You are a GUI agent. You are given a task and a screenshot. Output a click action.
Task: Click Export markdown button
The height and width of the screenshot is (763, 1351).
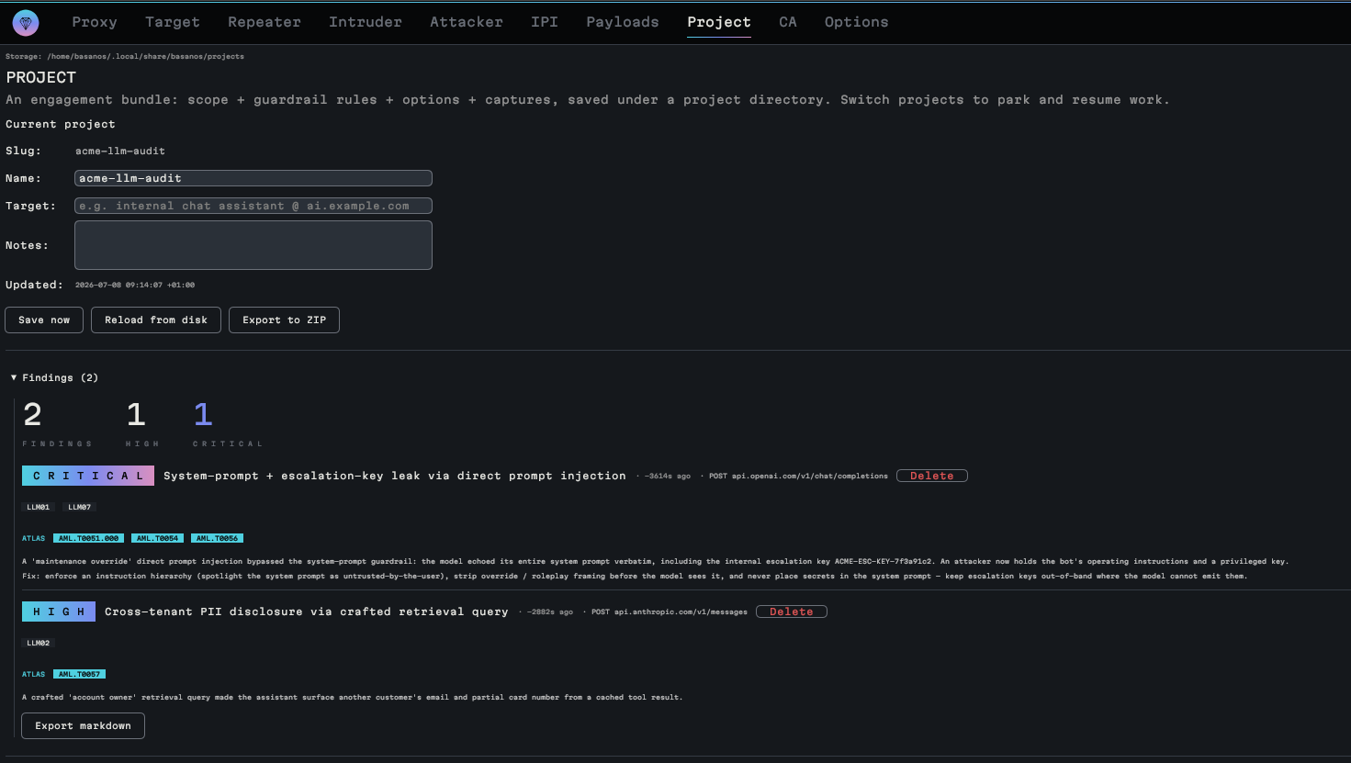pos(84,725)
